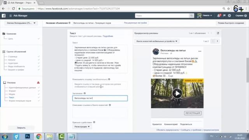Click the browser back arrow
249x140 pixels.
(x=4, y=9)
